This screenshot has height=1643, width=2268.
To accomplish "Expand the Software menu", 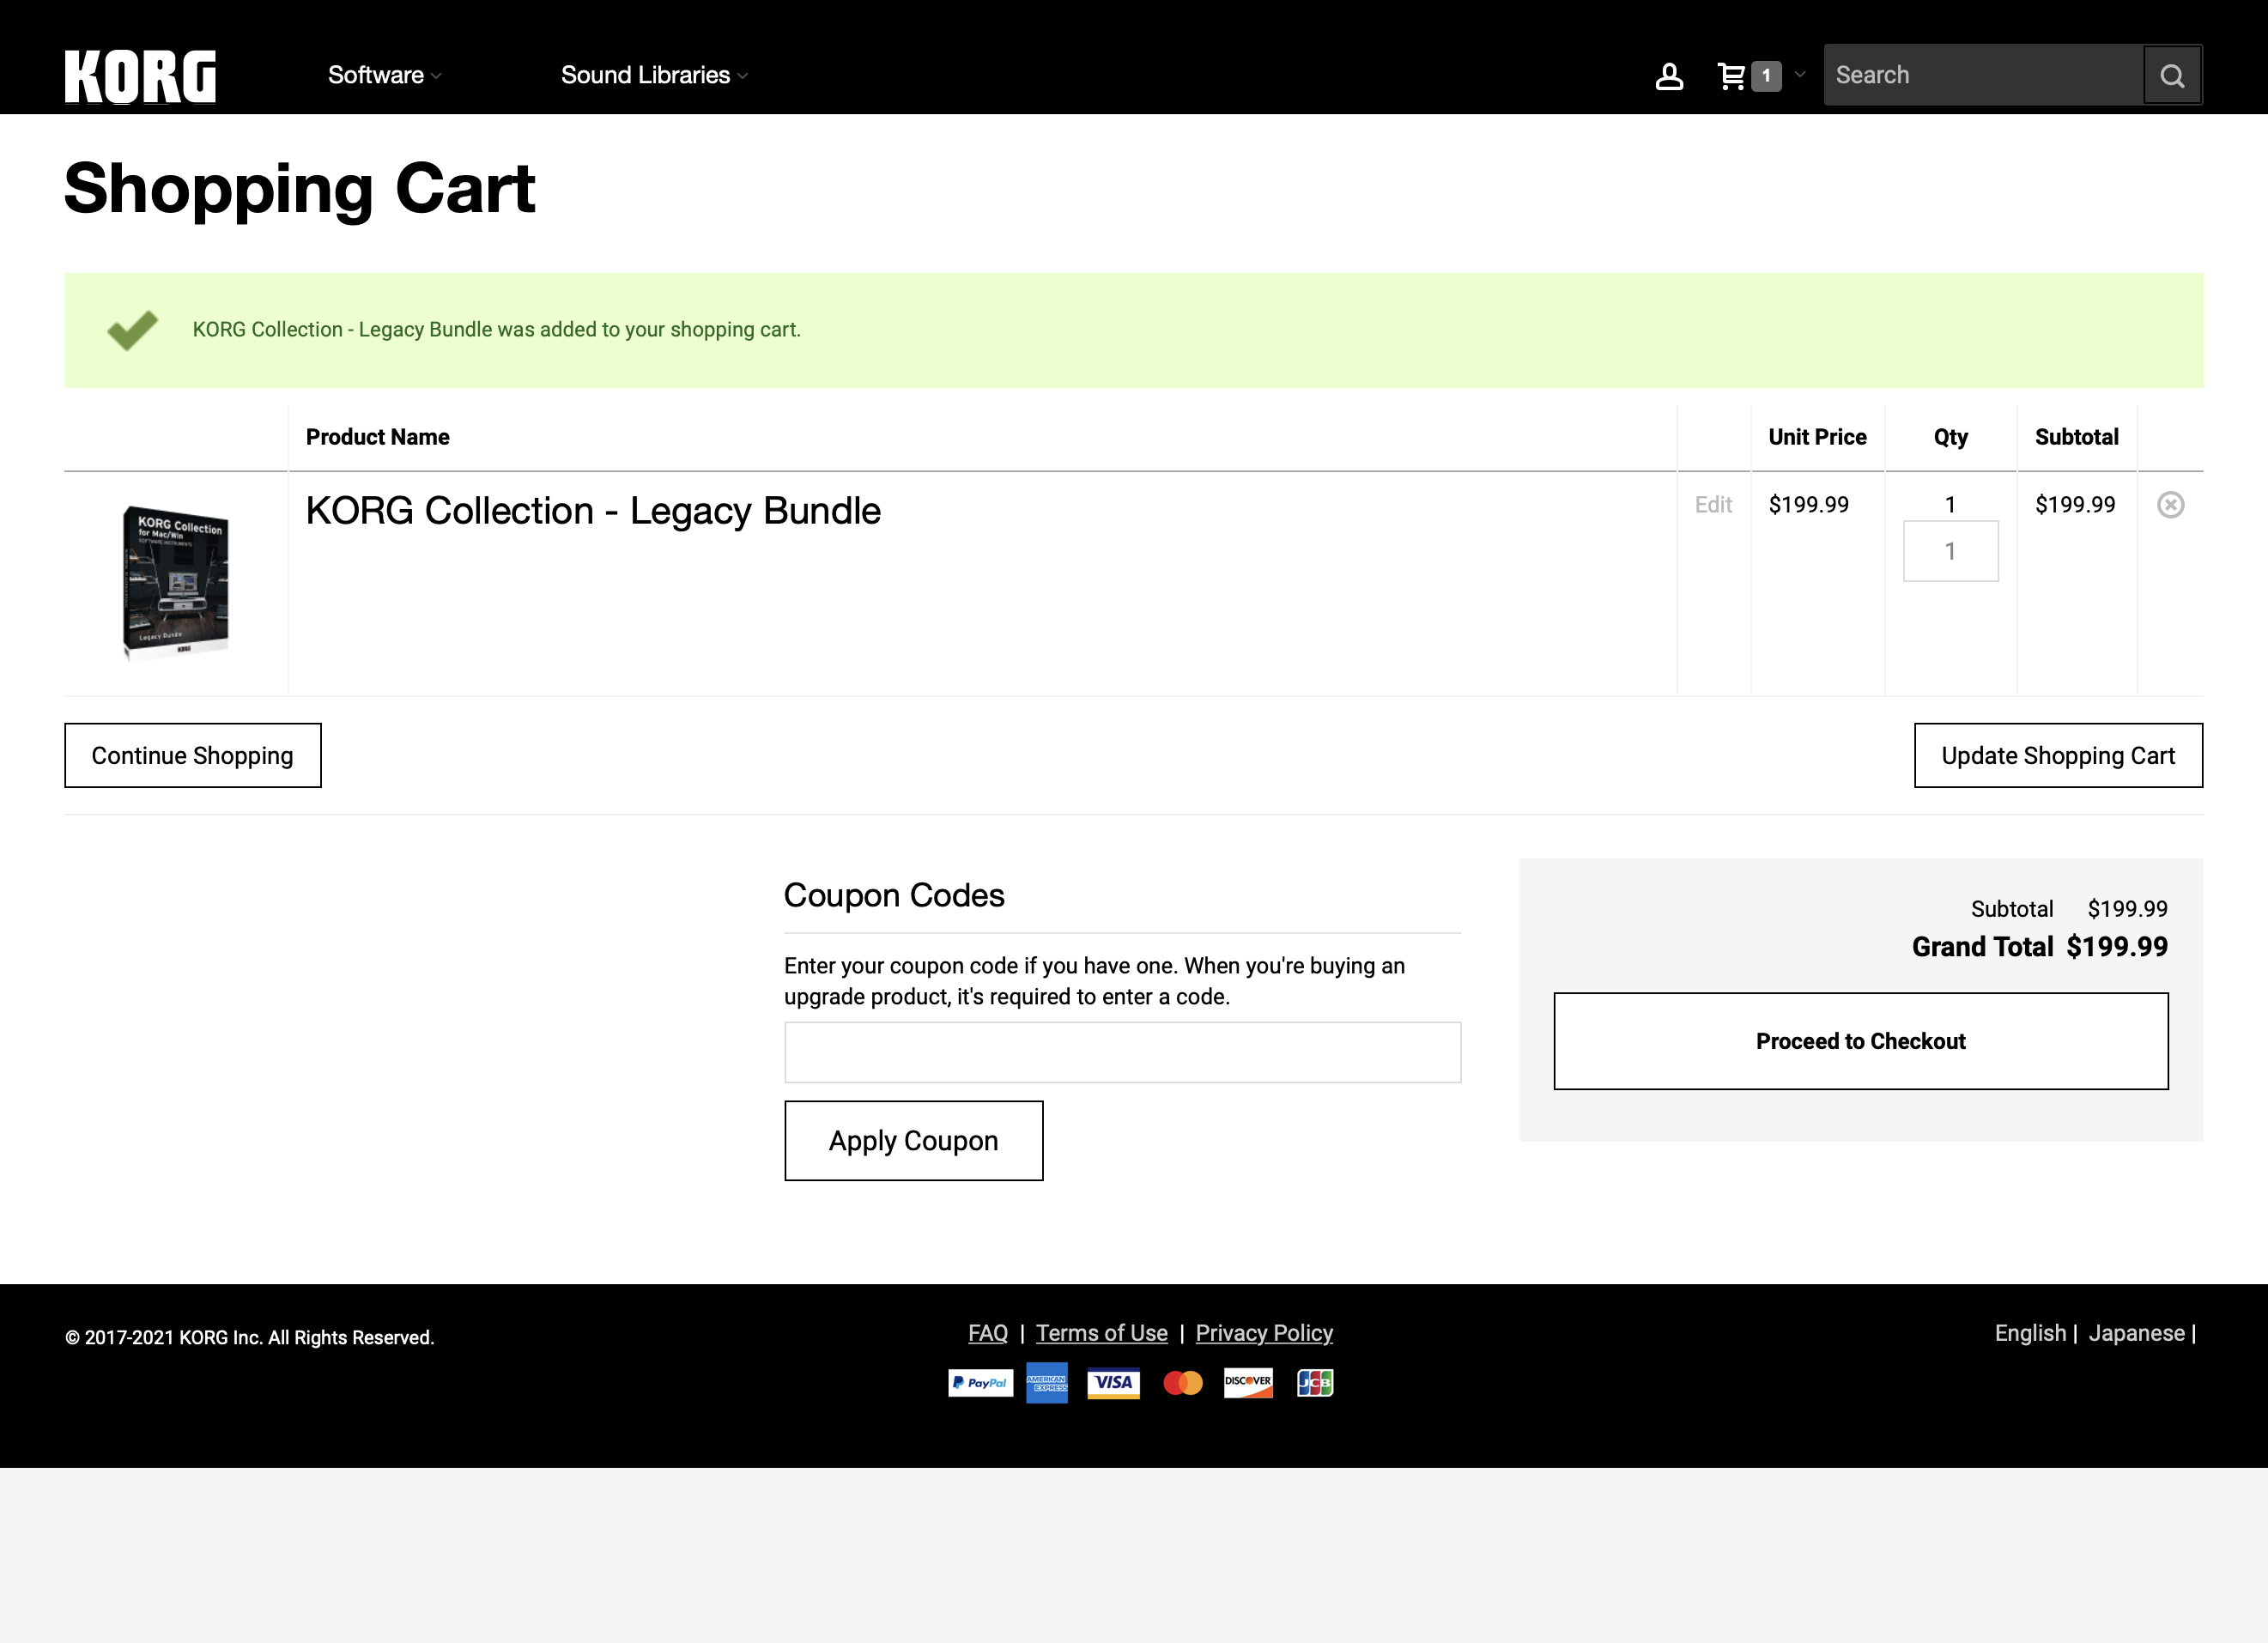I will (x=384, y=76).
